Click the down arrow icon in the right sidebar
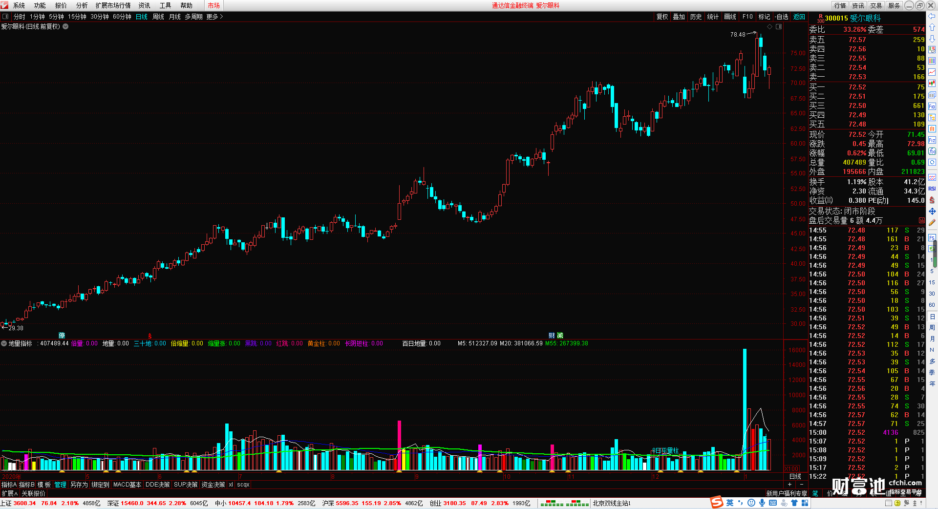 coord(932,39)
